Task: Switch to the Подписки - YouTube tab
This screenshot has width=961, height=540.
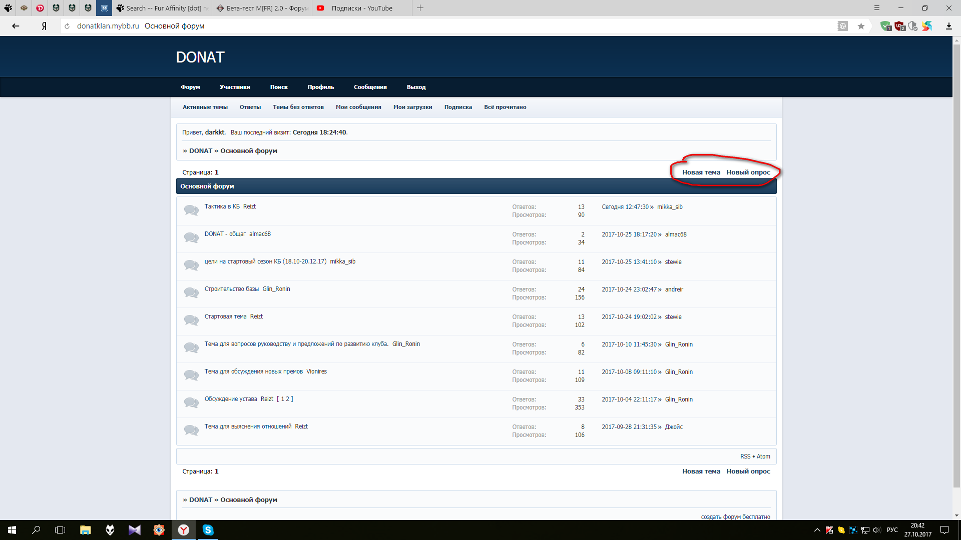Action: coord(362,8)
